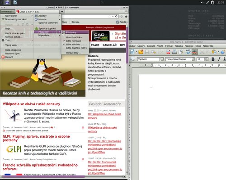Switch to Linux EXPRES tab

click(38, 12)
